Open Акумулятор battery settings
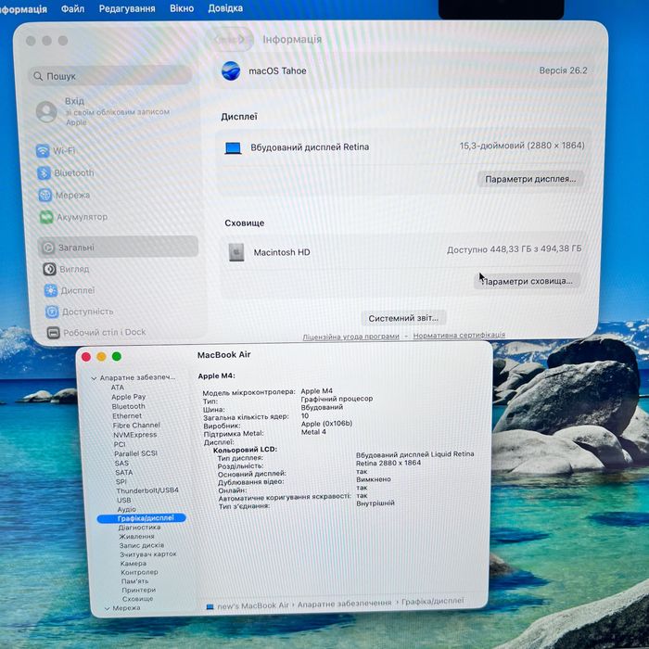 [x=73, y=217]
